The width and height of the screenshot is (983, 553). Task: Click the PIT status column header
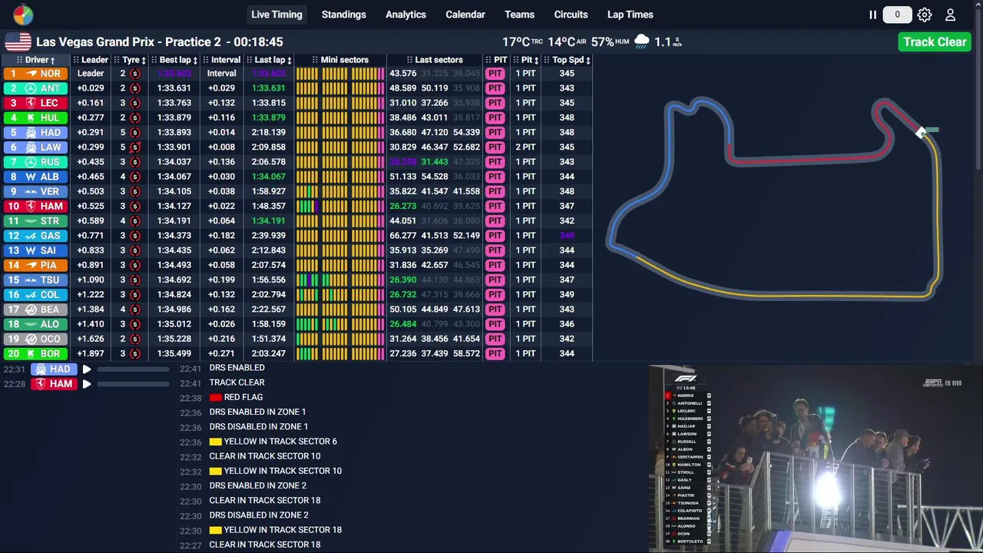click(x=496, y=60)
